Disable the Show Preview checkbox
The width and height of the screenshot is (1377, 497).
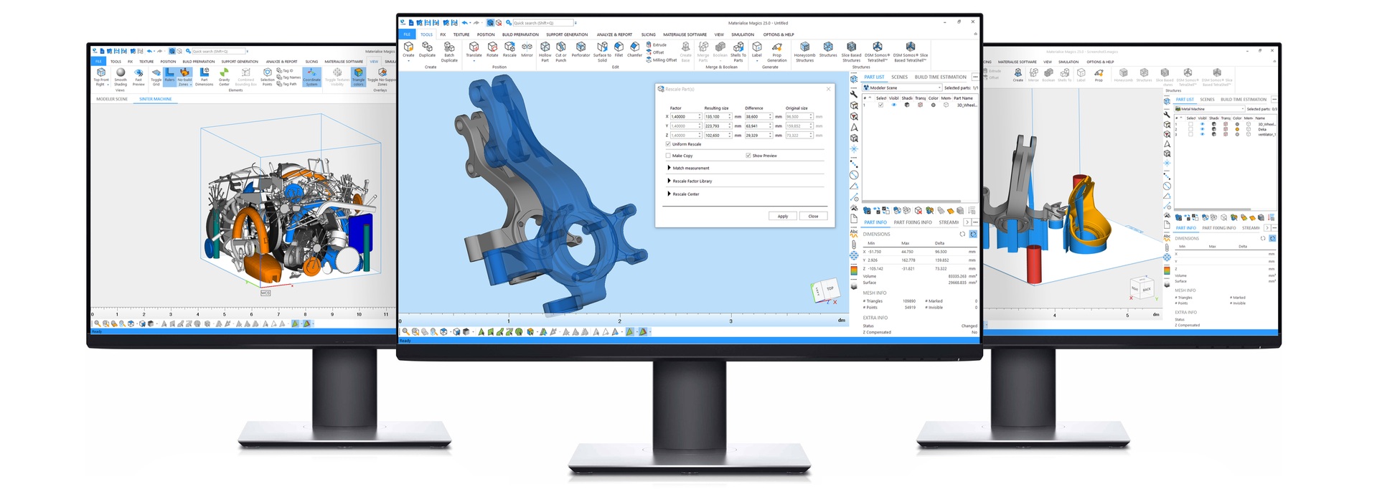(x=748, y=156)
